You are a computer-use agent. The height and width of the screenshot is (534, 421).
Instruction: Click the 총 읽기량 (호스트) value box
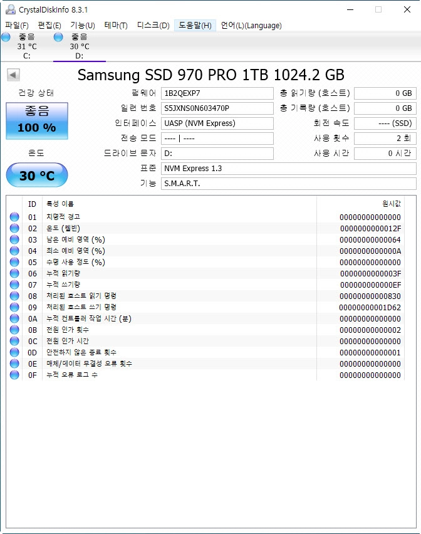point(385,93)
